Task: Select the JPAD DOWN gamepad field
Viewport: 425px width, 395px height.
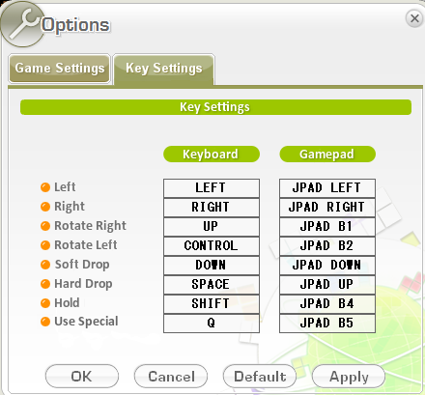Action: [x=327, y=266]
